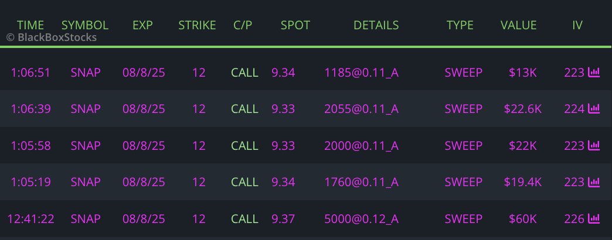
Task: Click details 2000@0.11_A
Action: pos(362,145)
